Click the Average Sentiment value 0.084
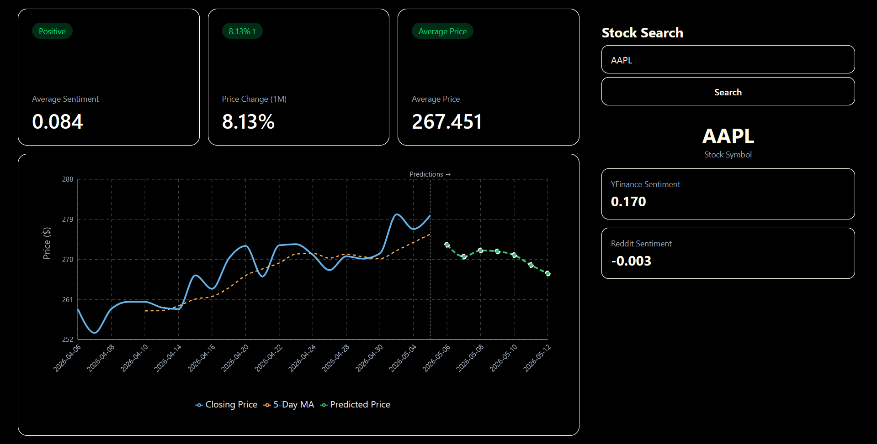The width and height of the screenshot is (877, 444). [58, 122]
